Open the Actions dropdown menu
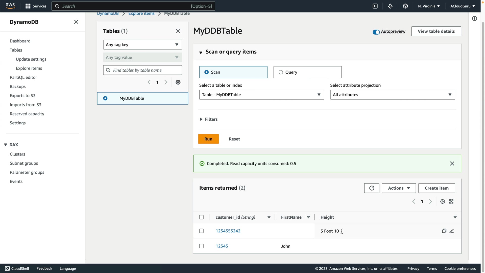This screenshot has height=273, width=485. pos(399,188)
